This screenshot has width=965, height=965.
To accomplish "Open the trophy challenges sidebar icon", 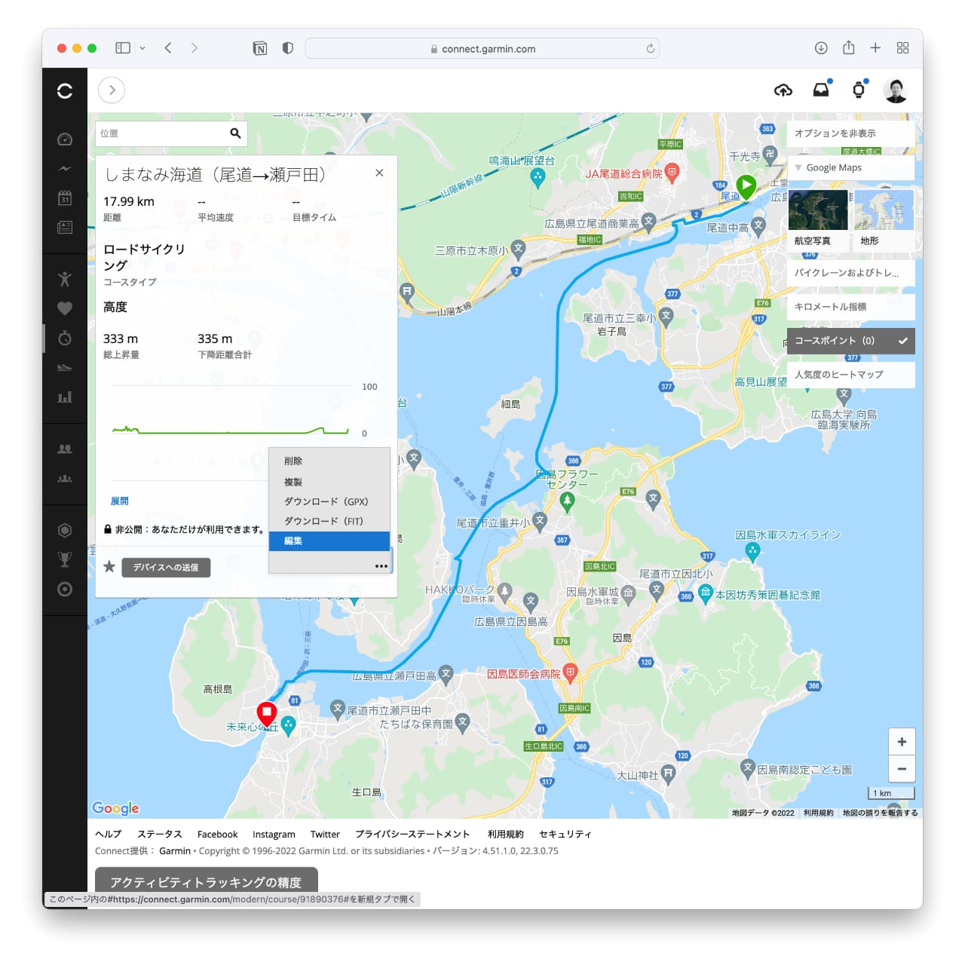I will point(65,559).
